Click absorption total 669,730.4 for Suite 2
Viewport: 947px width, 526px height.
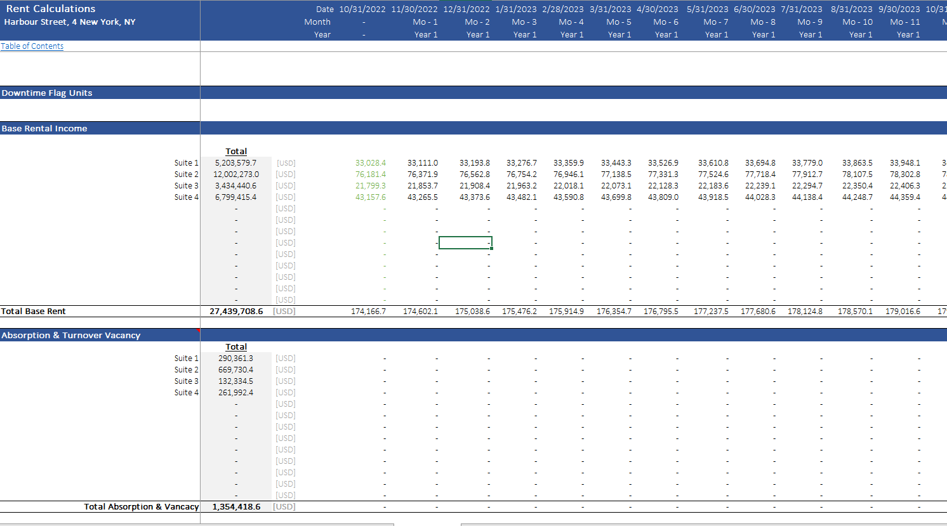tap(236, 370)
